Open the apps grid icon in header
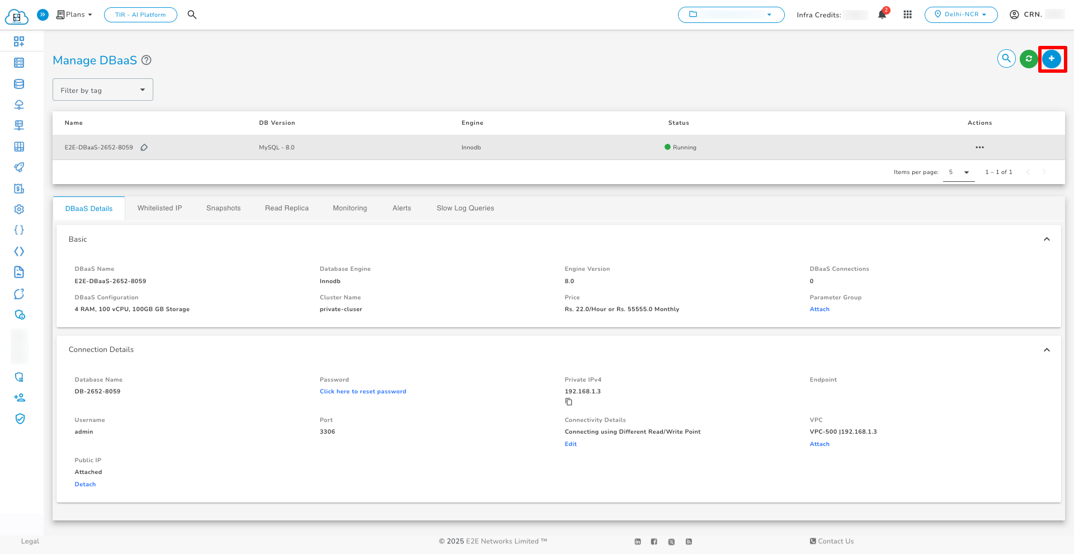The width and height of the screenshot is (1074, 554). (x=907, y=15)
